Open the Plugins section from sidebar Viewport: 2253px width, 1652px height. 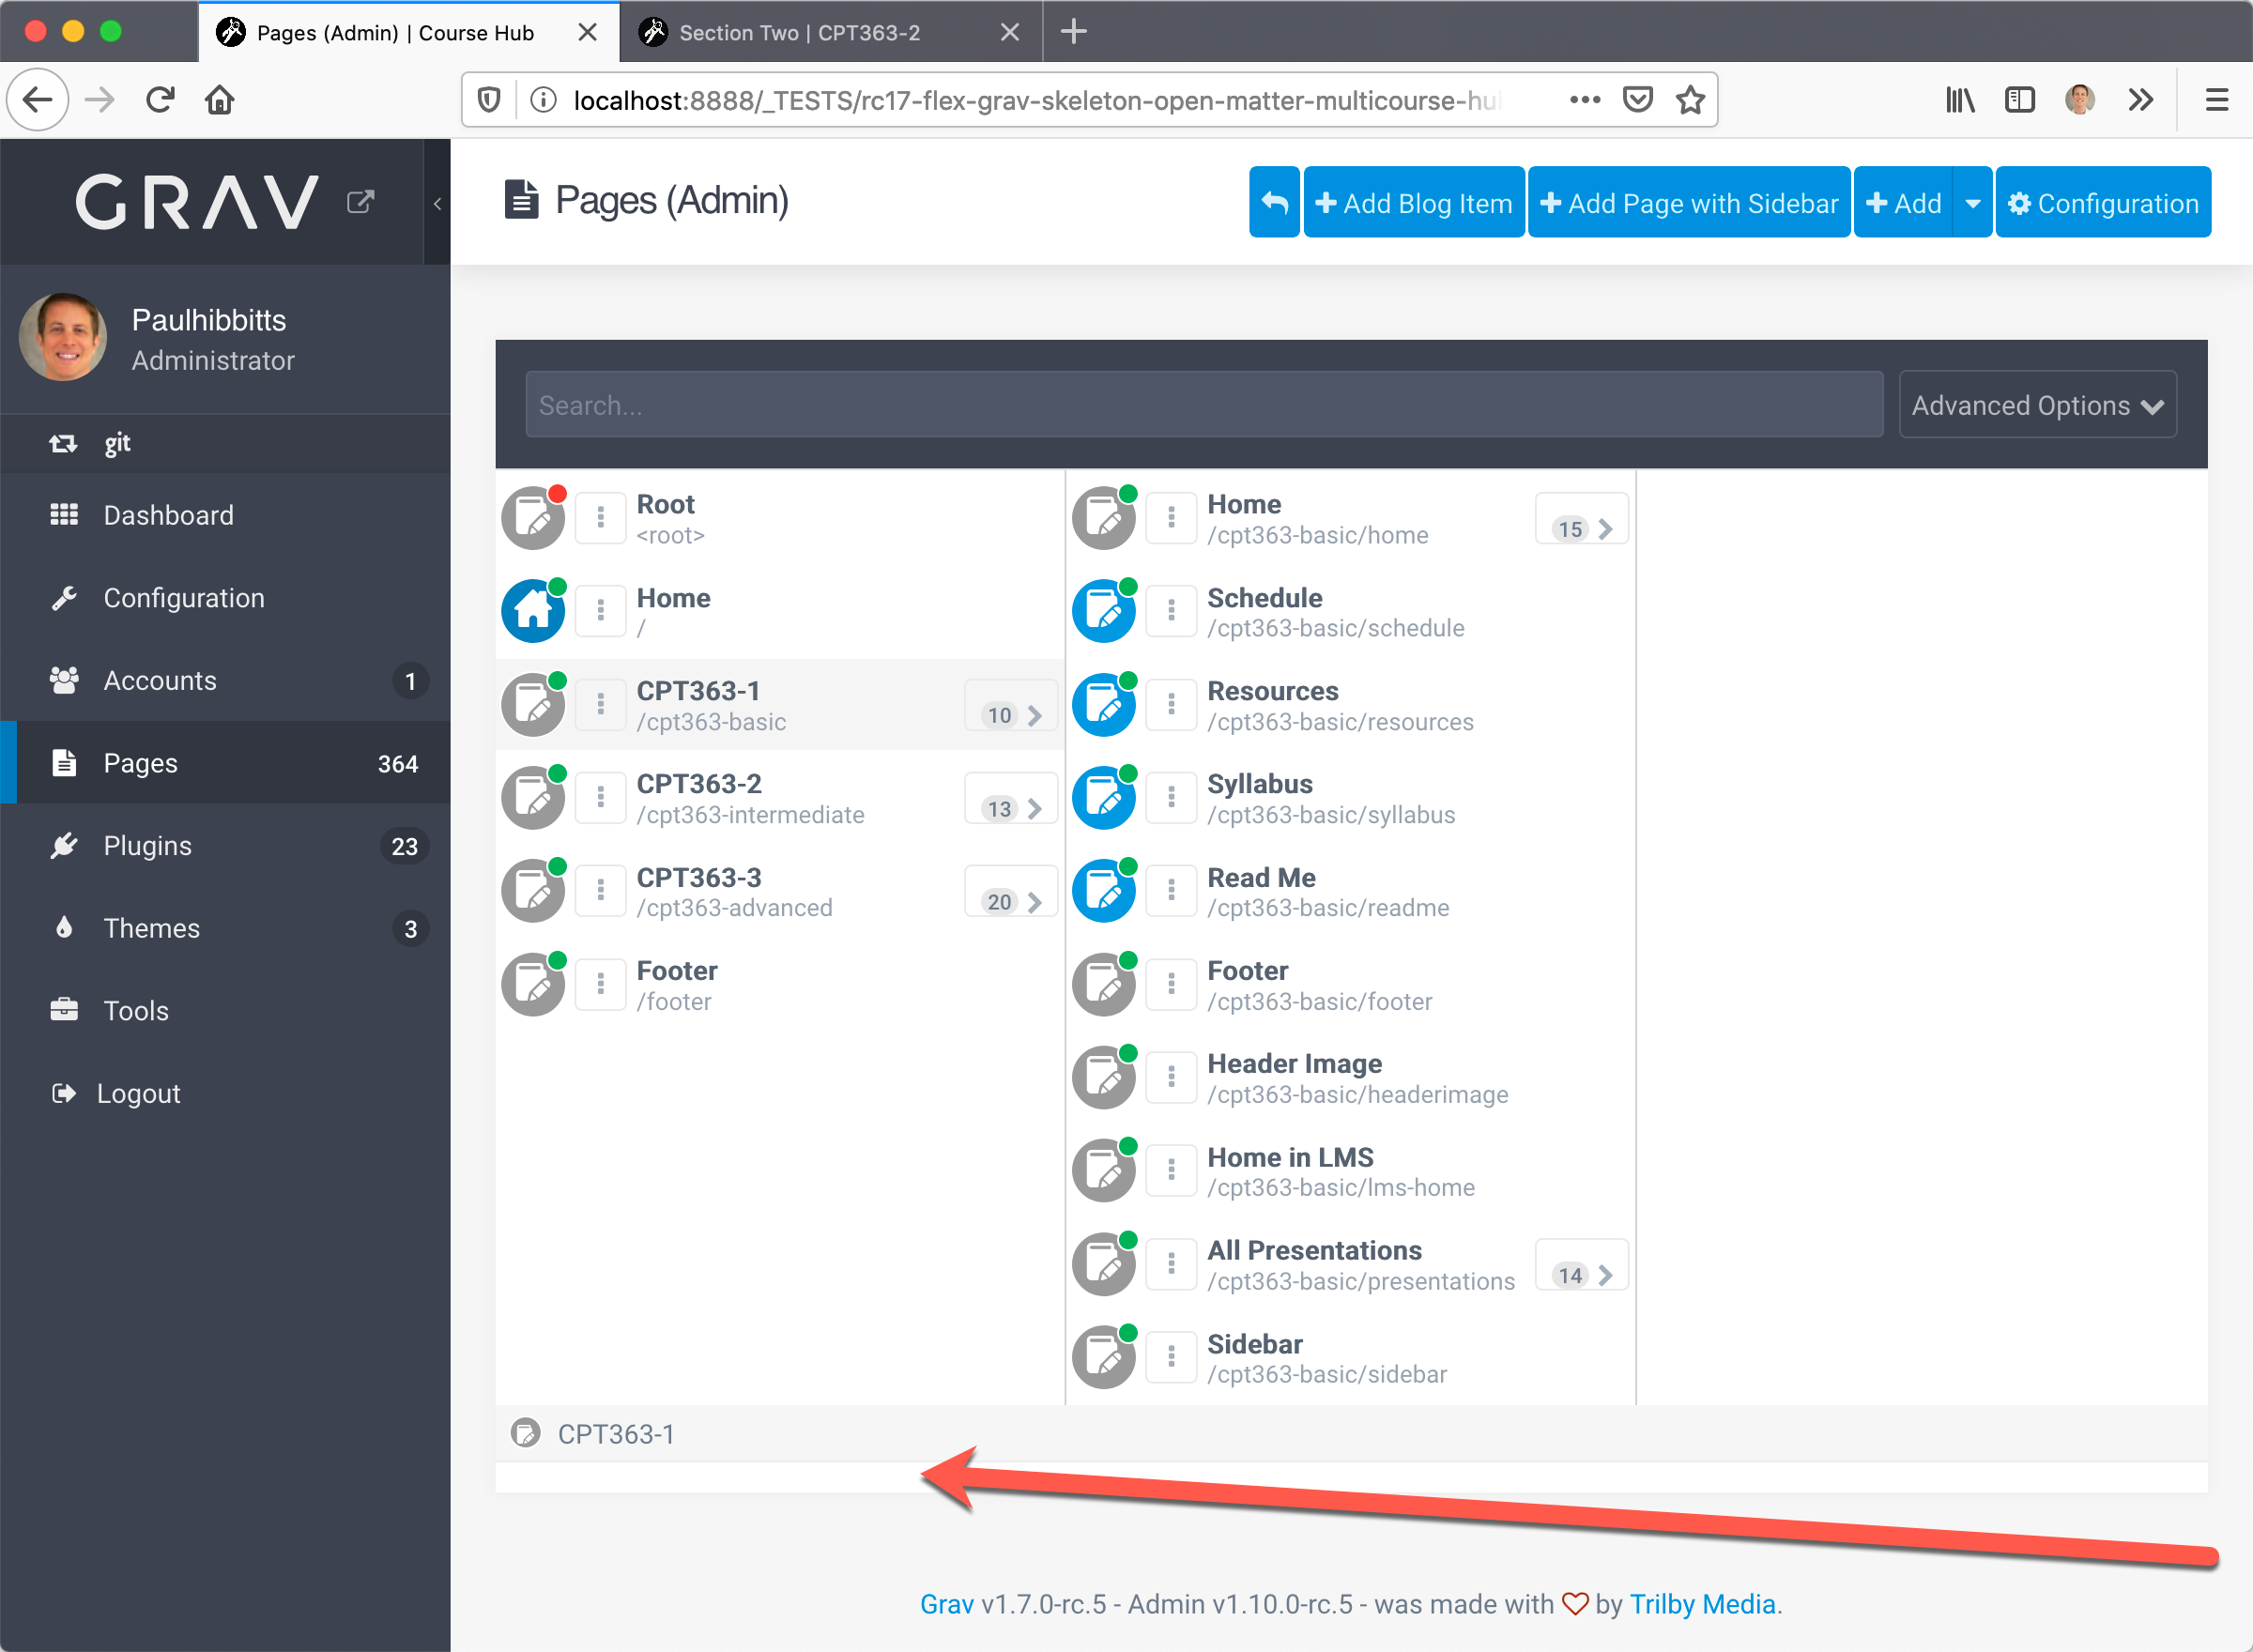147,845
